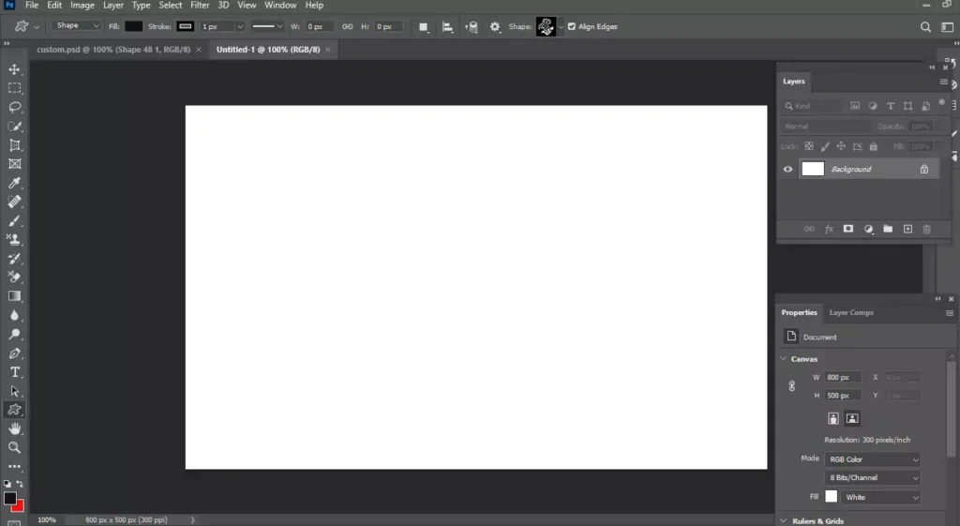
Task: Select the Frame tool
Action: tap(15, 163)
